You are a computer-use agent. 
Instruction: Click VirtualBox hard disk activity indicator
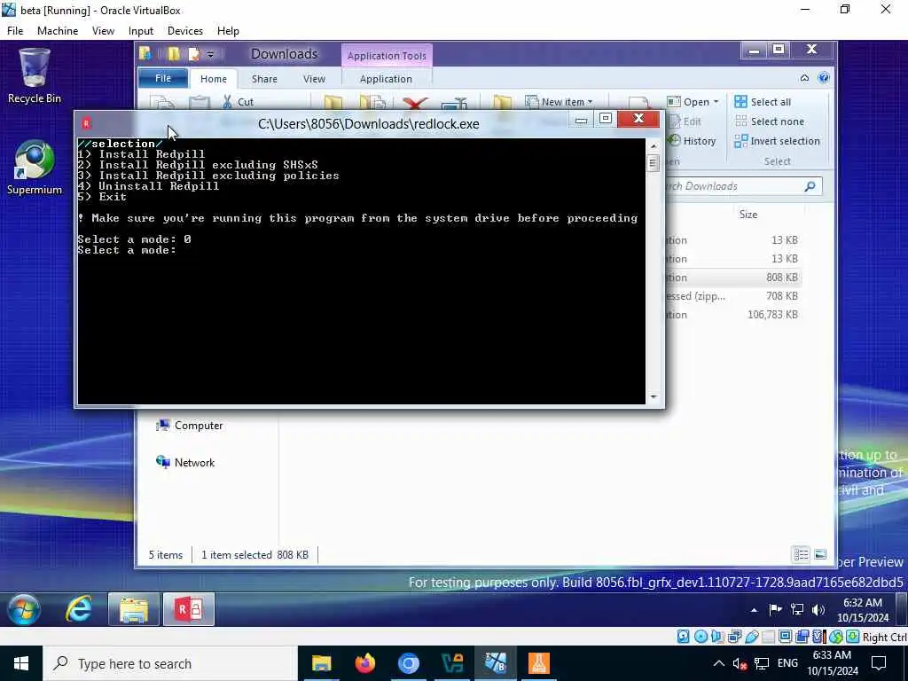coord(684,637)
